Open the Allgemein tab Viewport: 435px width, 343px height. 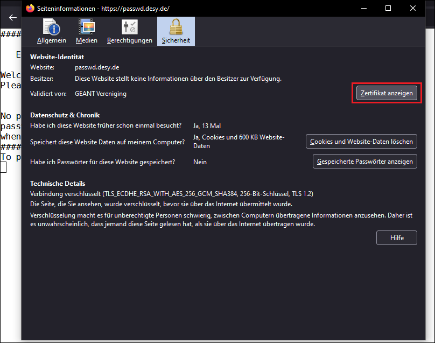(x=52, y=31)
